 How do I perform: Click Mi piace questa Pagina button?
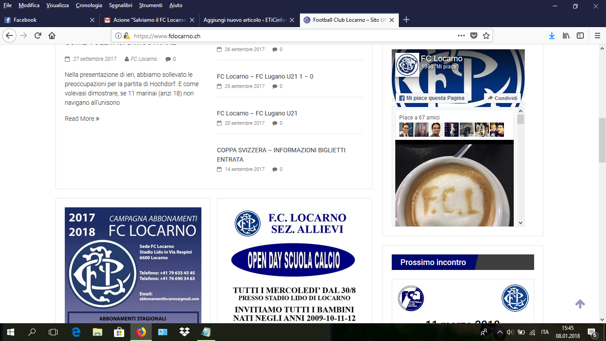pyautogui.click(x=432, y=98)
